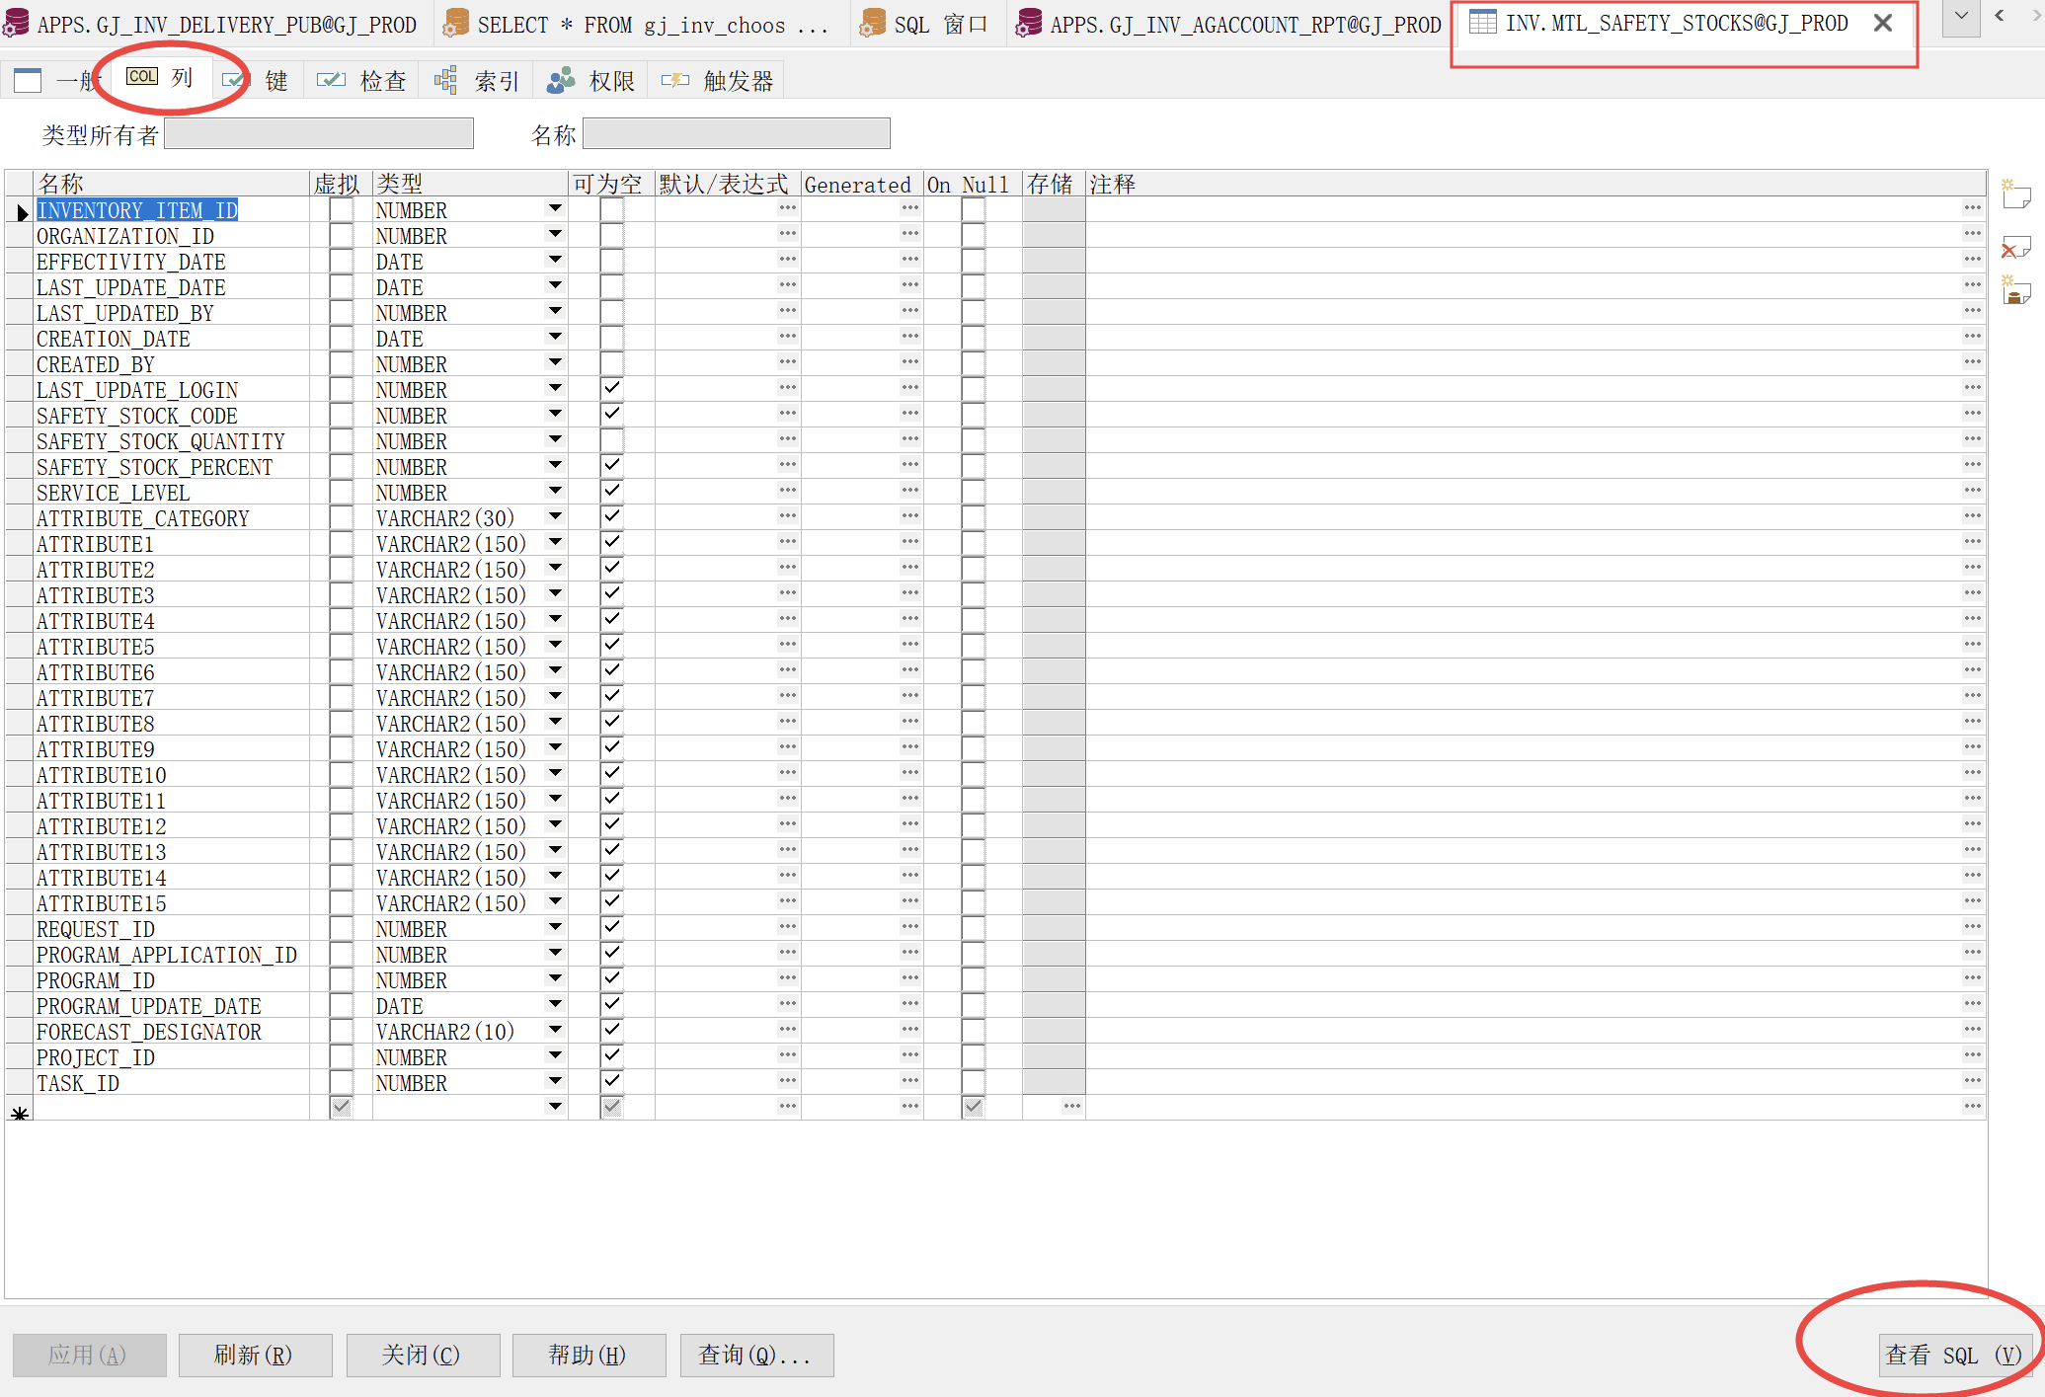Click the add new column icon

pyautogui.click(x=2014, y=194)
